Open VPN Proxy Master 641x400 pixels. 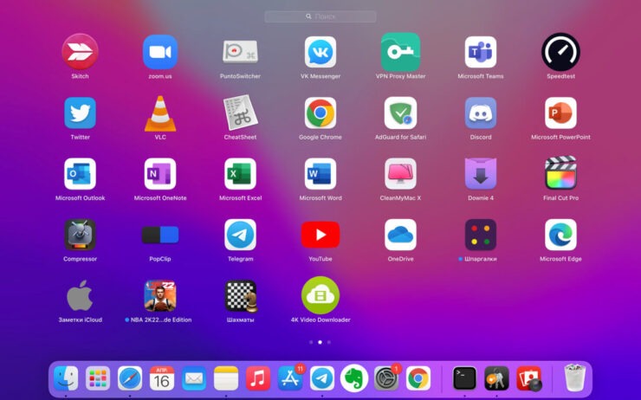tap(400, 51)
